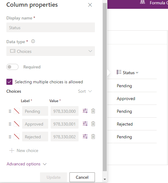Add a New choice
The width and height of the screenshot is (168, 183).
24,150
